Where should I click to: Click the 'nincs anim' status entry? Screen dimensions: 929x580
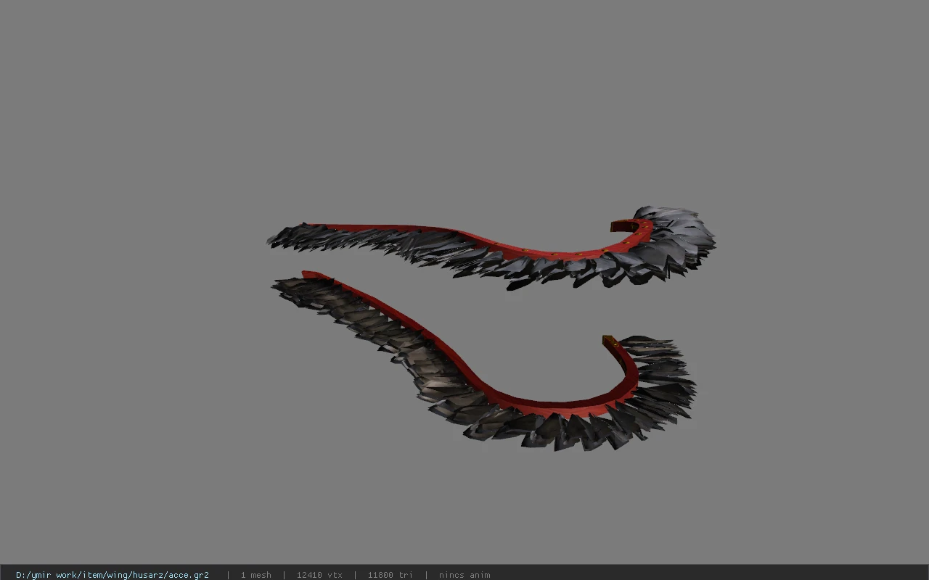(464, 575)
